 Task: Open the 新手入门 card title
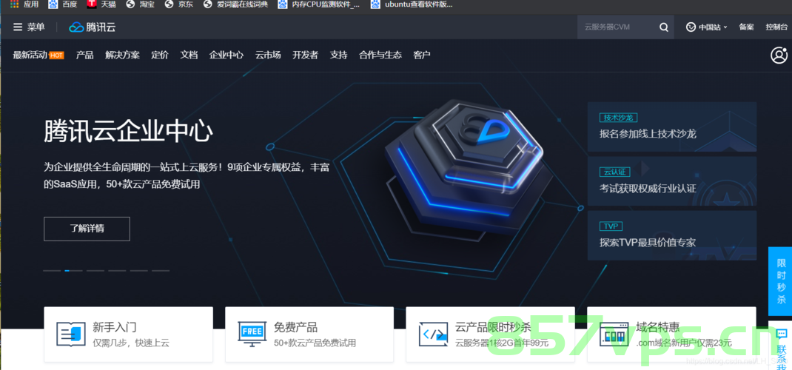[x=115, y=327]
